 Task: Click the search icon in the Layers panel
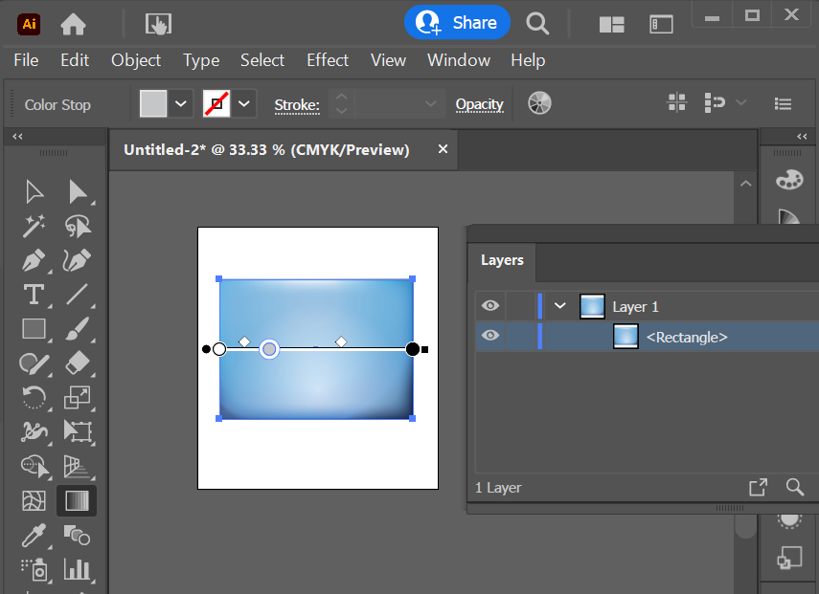pos(796,487)
